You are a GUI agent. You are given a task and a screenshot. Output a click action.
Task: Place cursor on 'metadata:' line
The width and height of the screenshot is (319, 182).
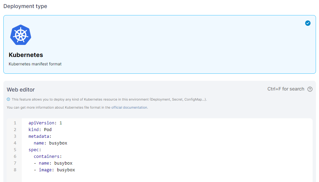(x=40, y=136)
